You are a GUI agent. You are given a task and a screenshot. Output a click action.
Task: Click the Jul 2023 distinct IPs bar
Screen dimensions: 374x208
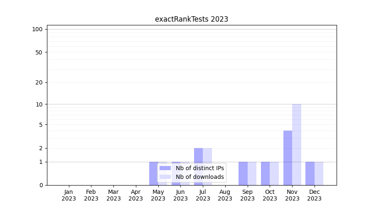tap(198, 166)
